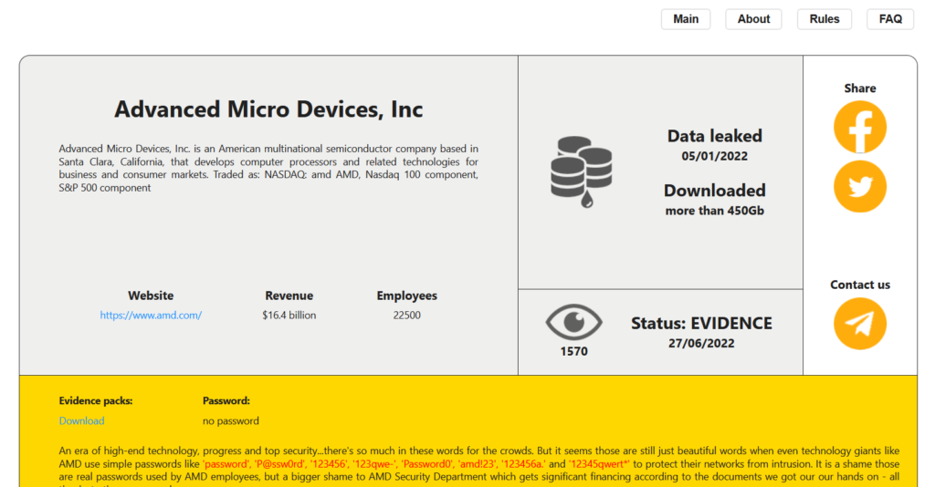Navigate to the FAQ page
Image resolution: width=935 pixels, height=487 pixels.
889,19
